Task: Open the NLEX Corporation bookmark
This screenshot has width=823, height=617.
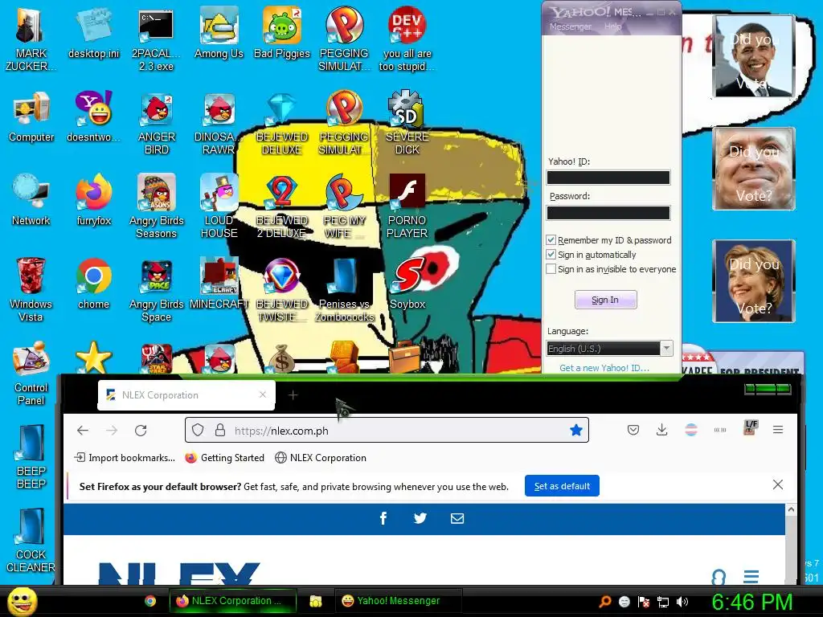Action: (x=321, y=457)
